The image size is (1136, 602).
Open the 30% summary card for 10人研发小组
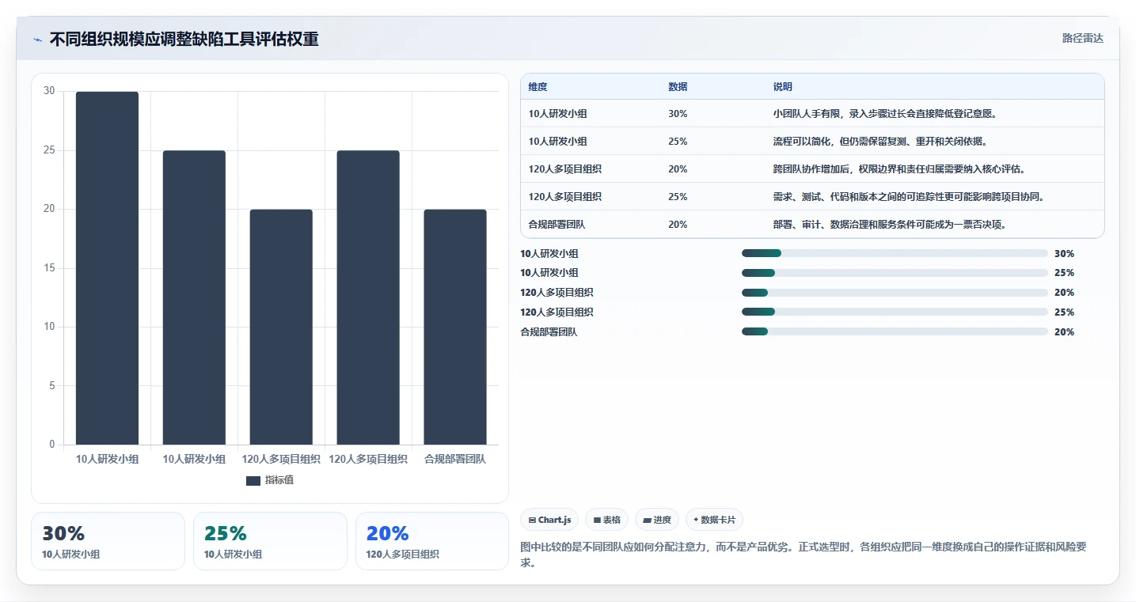point(108,541)
